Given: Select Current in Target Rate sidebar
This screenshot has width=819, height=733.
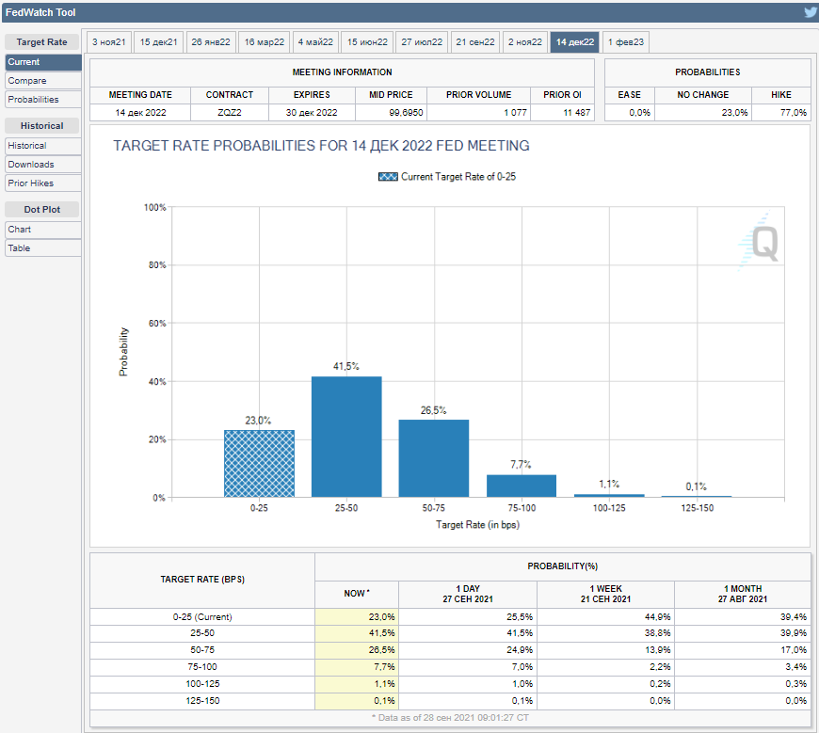Looking at the screenshot, I should (43, 62).
